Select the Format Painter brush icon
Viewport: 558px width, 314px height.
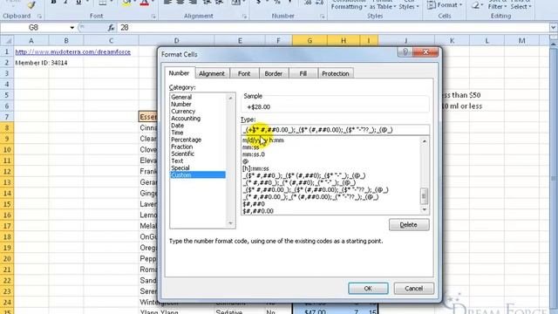pos(31,4)
